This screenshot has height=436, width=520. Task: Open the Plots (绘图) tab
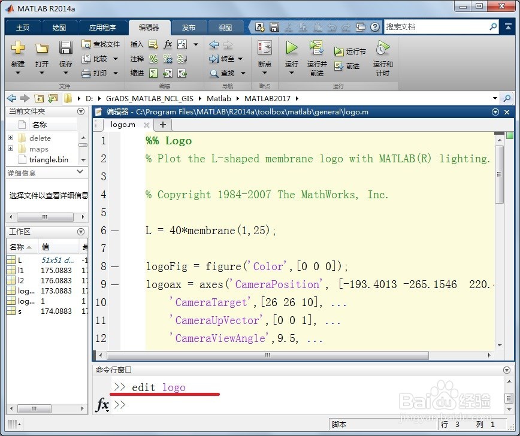(x=59, y=28)
